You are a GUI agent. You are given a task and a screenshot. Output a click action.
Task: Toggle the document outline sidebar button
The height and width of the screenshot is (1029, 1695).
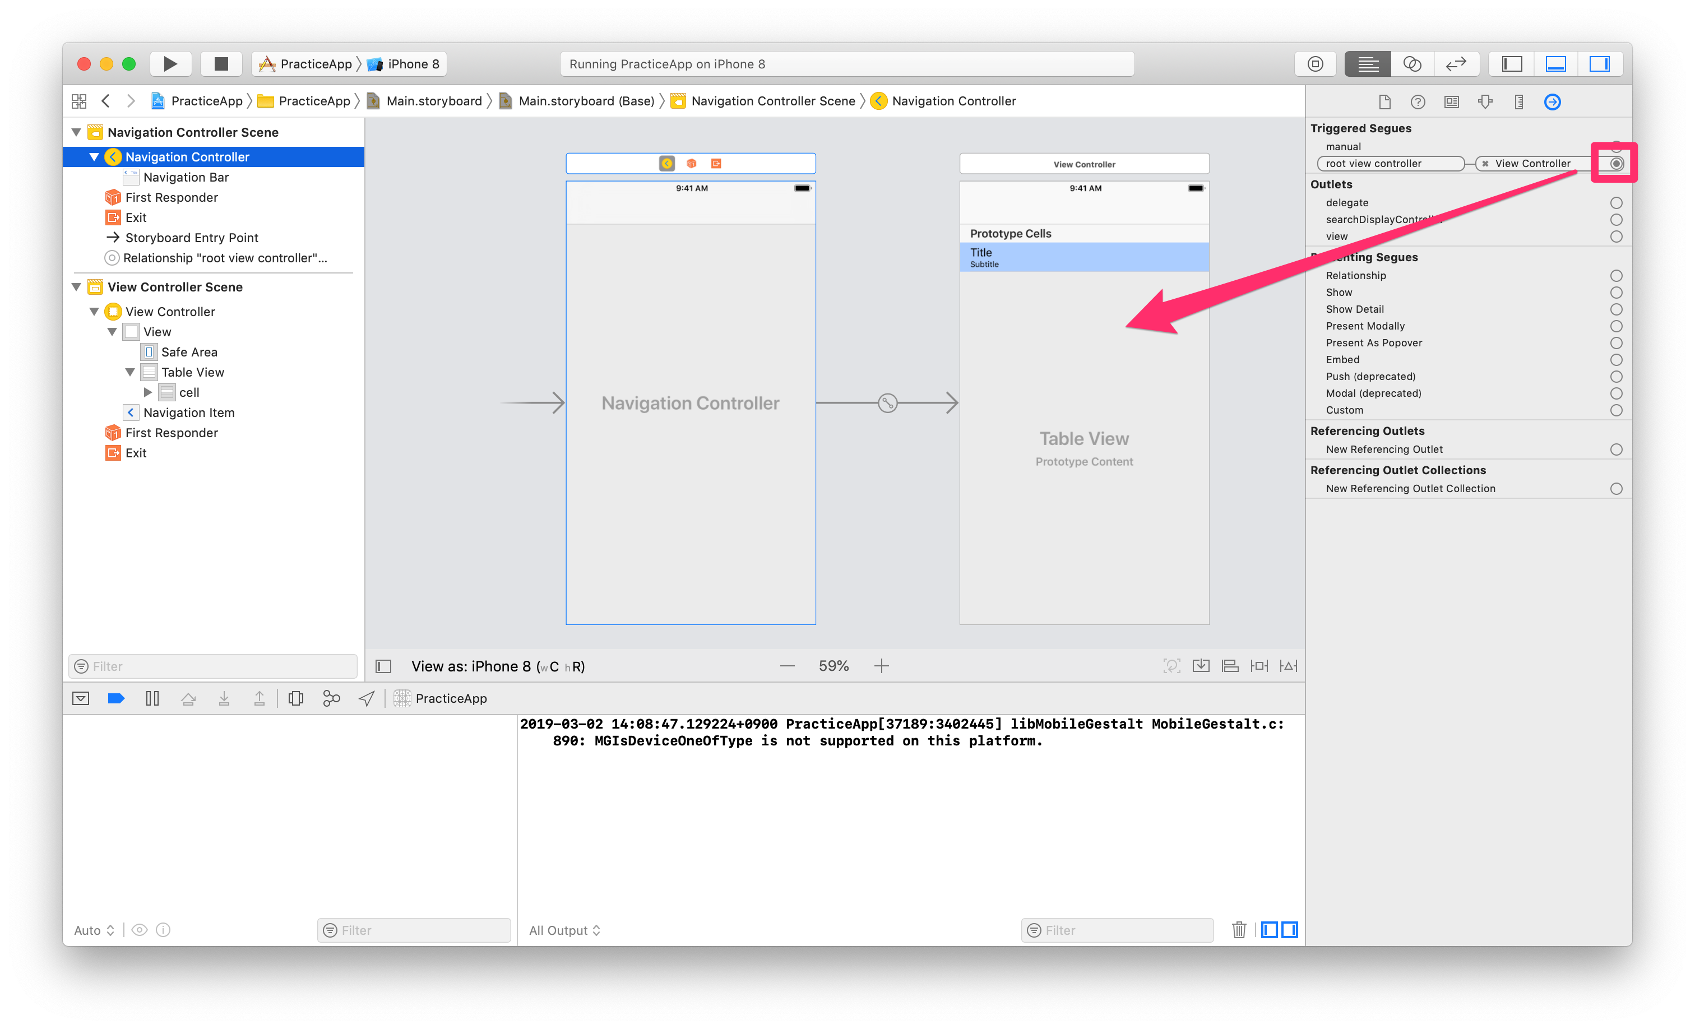(x=383, y=666)
